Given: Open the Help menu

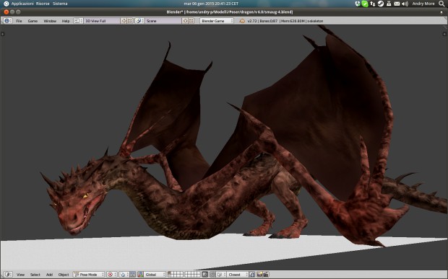Looking at the screenshot, I should (66, 21).
